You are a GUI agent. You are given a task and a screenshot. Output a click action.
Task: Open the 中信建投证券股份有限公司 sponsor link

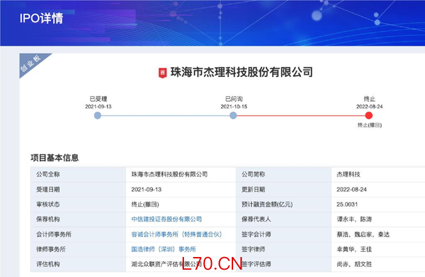pyautogui.click(x=167, y=219)
